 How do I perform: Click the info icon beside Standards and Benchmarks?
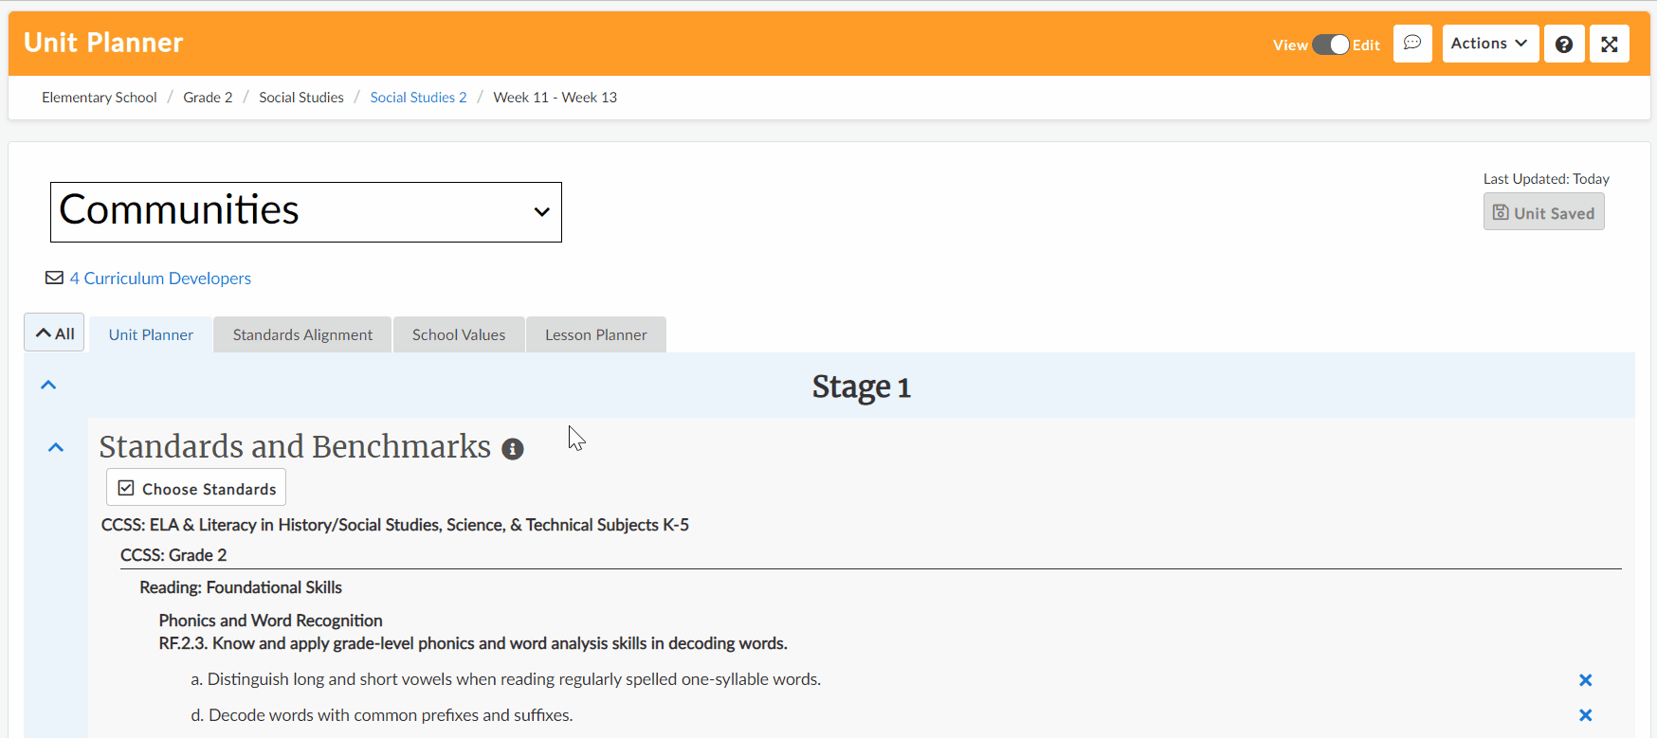pyautogui.click(x=513, y=449)
